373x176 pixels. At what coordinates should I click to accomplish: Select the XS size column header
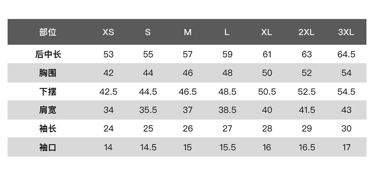click(108, 32)
